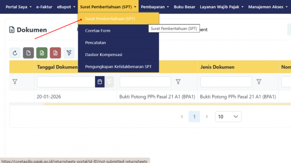Image resolution: width=291 pixels, height=163 pixels.
Task: Click the refresh table icon
Action: (x=15, y=53)
